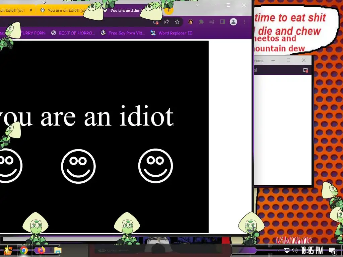
Task: Open the 'Word Replacer II' bookmark
Action: [171, 33]
